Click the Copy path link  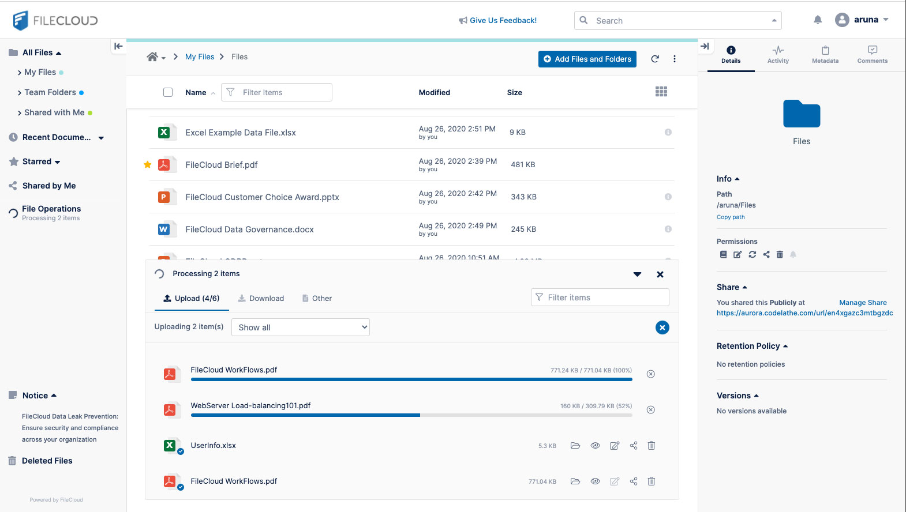pyautogui.click(x=731, y=217)
